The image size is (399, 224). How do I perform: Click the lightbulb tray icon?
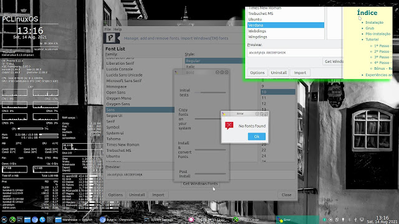coord(343,220)
